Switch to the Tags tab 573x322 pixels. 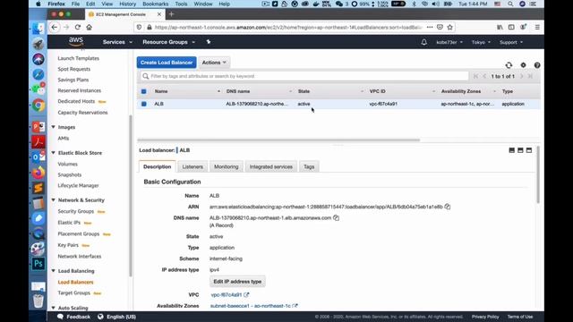pos(309,166)
